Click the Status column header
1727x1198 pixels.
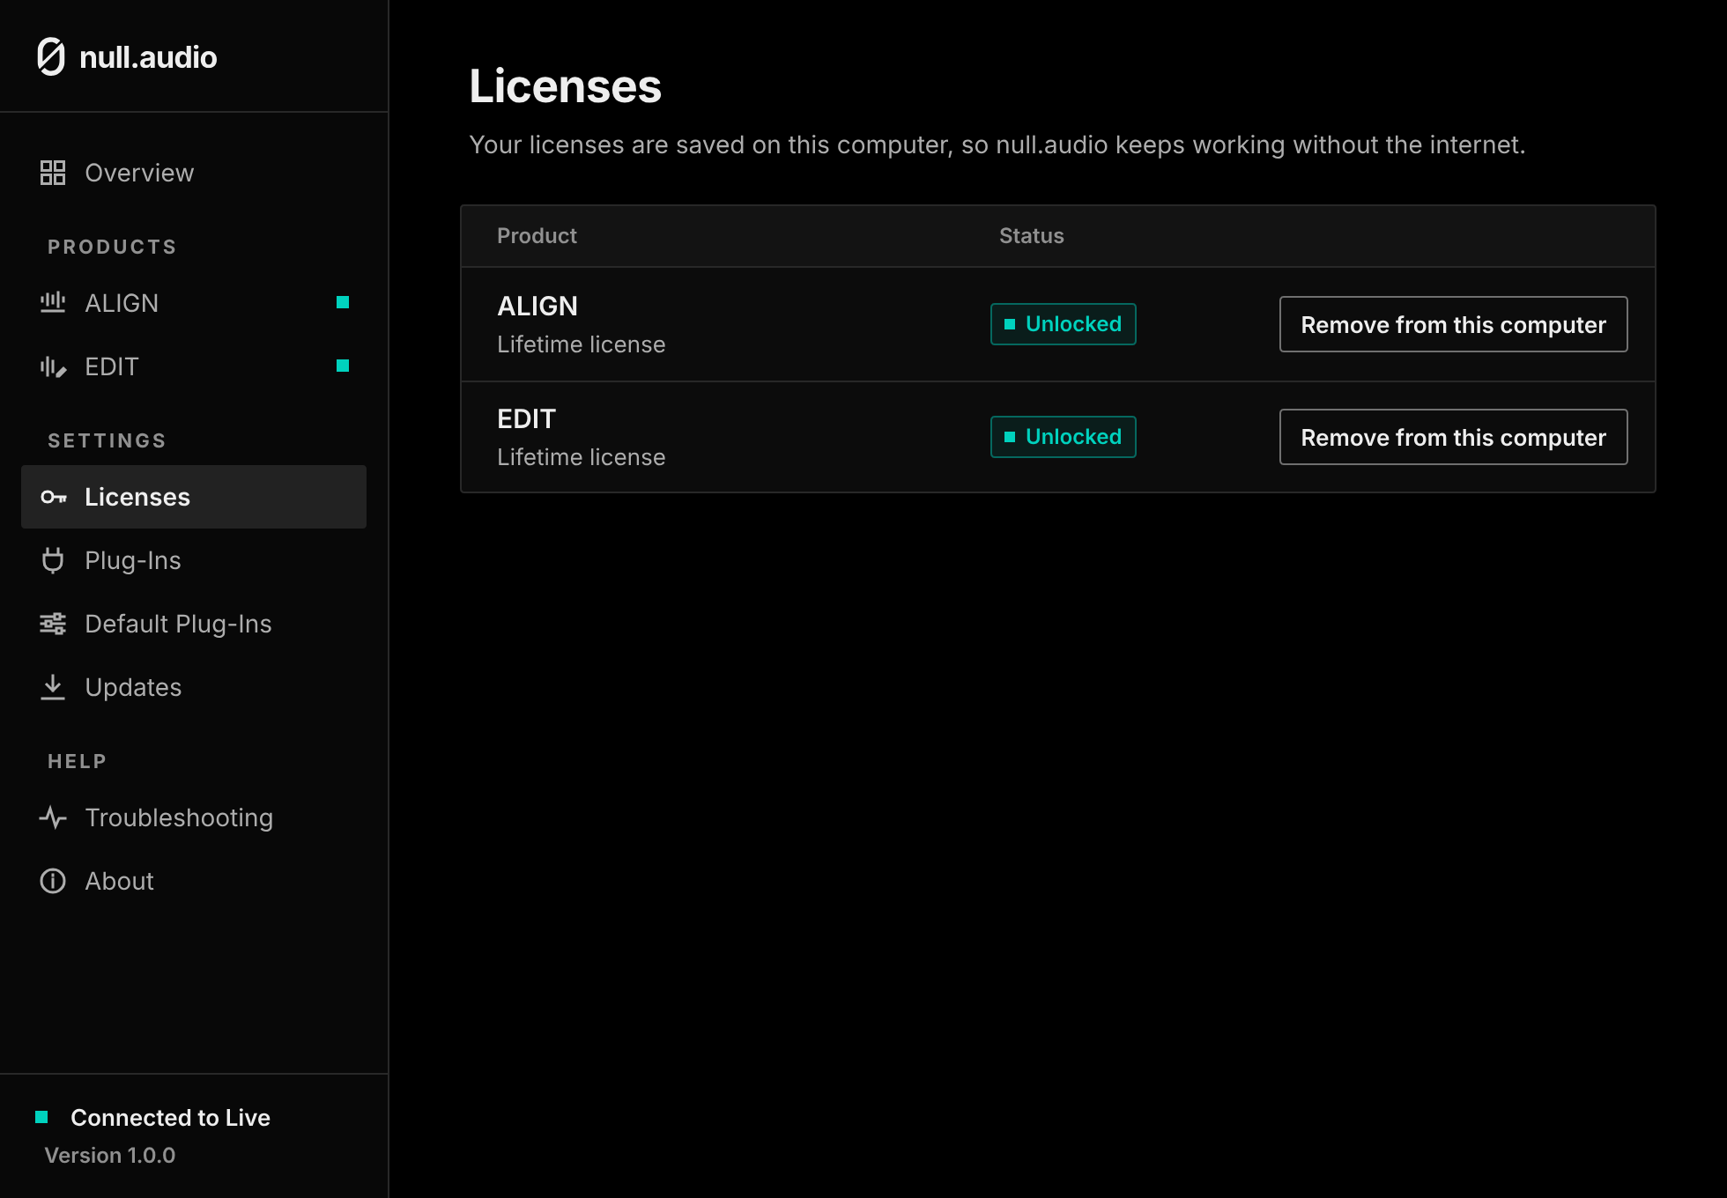[x=1031, y=236]
